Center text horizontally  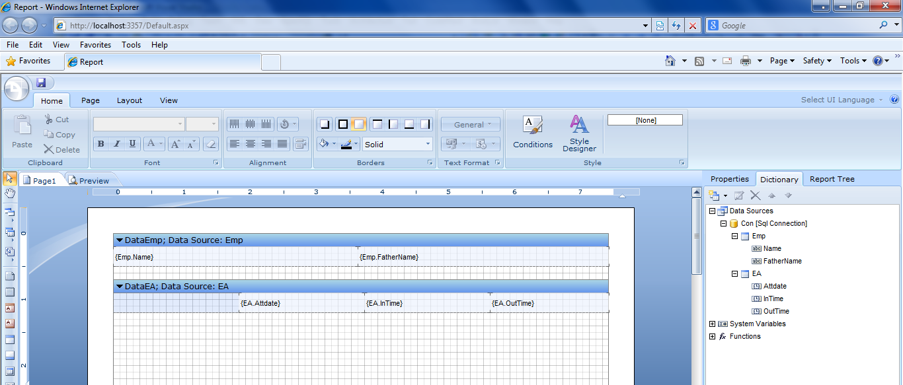click(251, 144)
